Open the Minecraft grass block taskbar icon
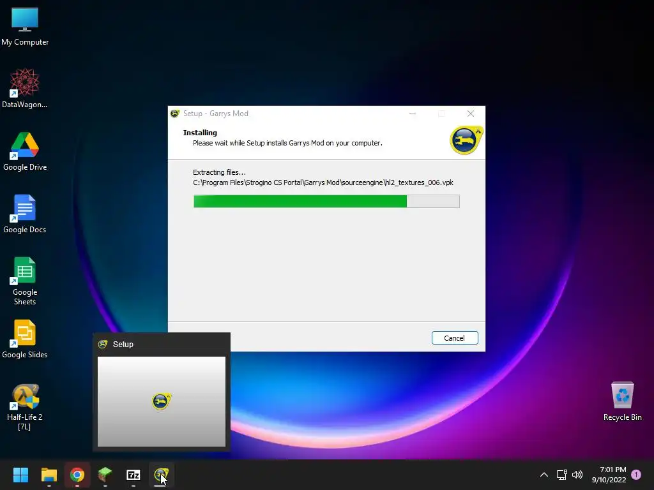 click(105, 475)
